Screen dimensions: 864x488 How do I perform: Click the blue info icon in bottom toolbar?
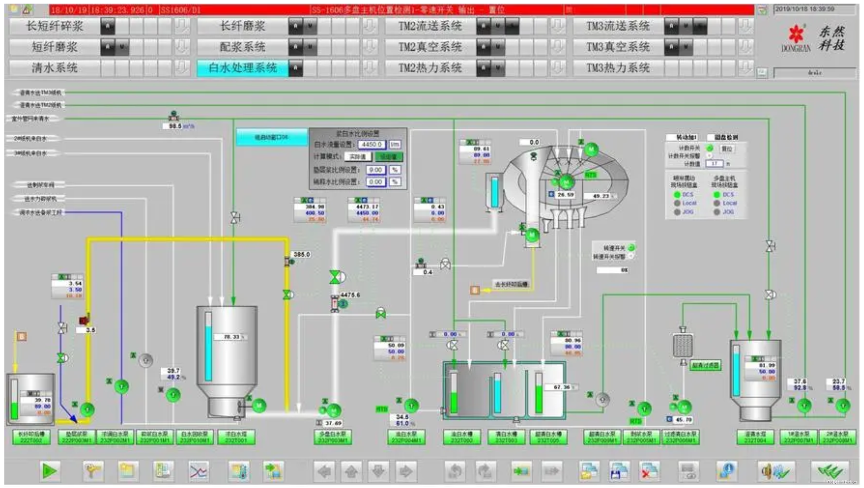[726, 471]
